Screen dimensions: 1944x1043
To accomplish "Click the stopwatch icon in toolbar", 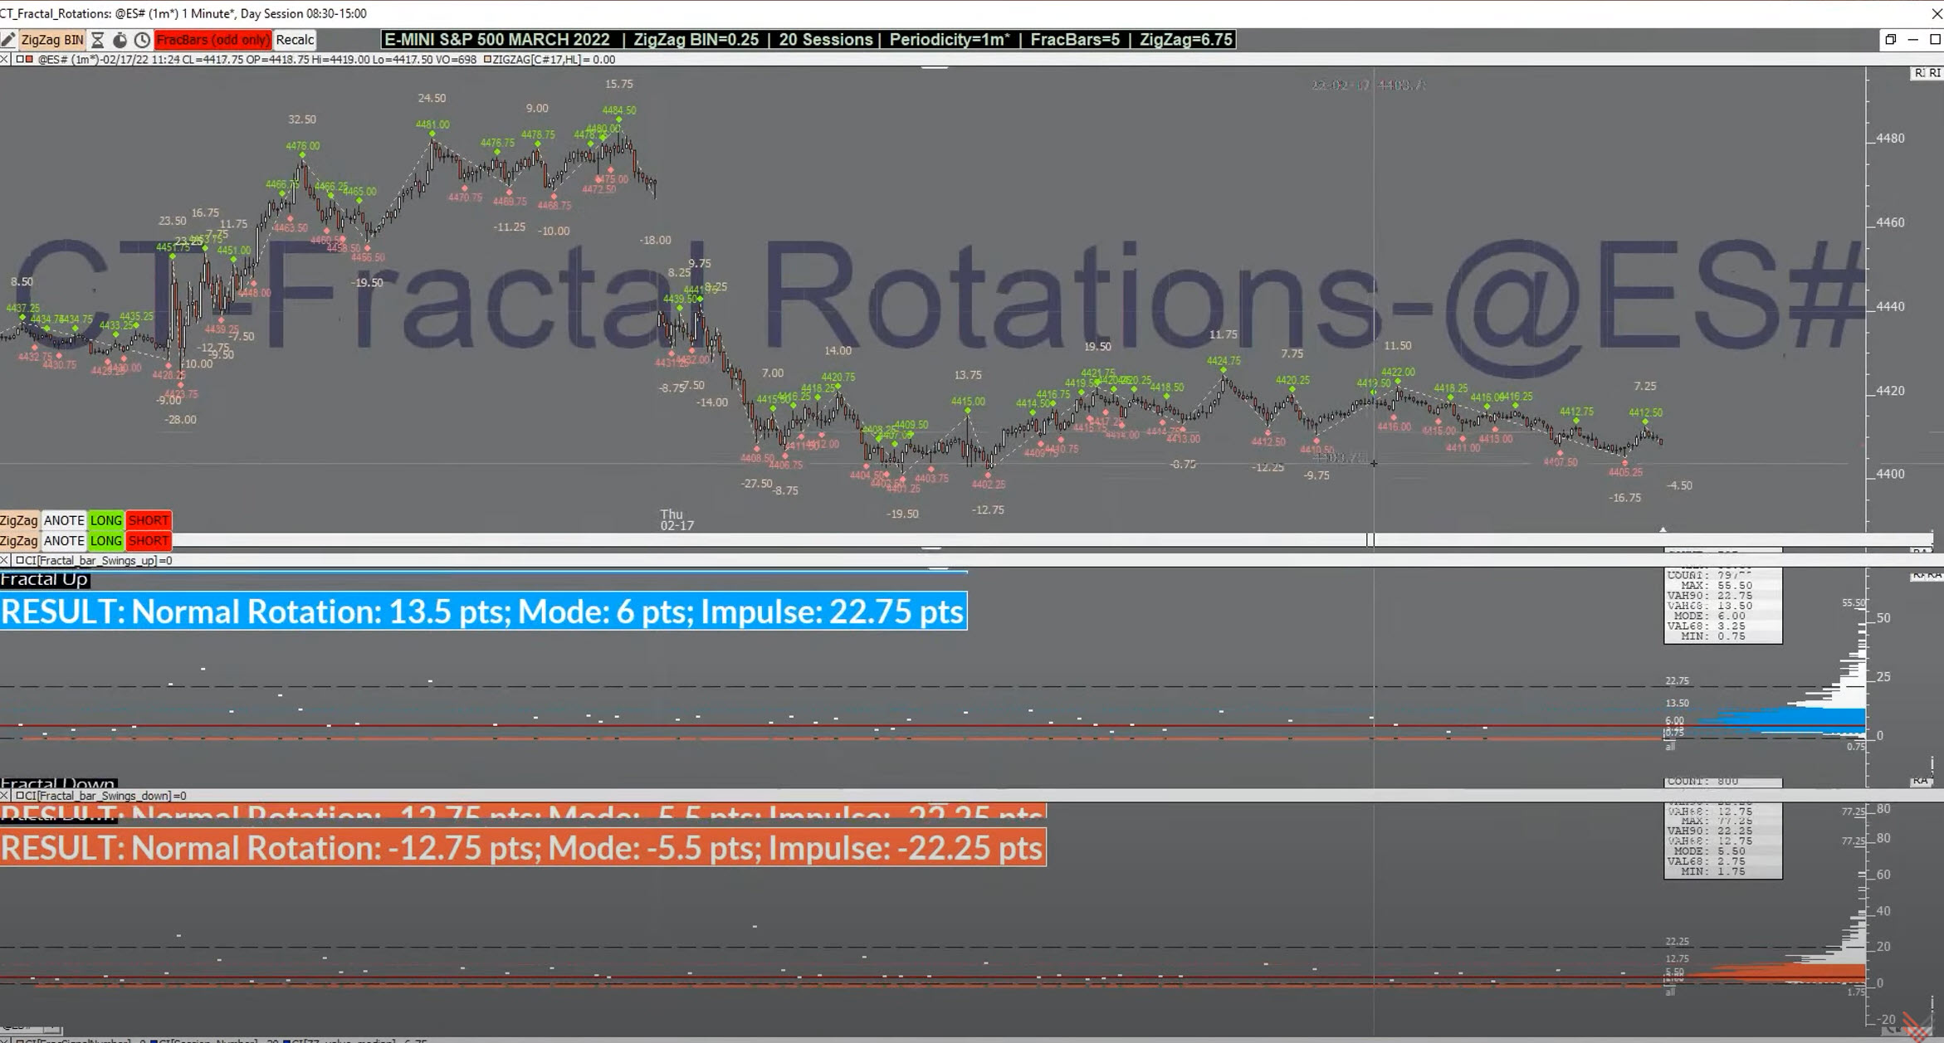I will [x=120, y=40].
